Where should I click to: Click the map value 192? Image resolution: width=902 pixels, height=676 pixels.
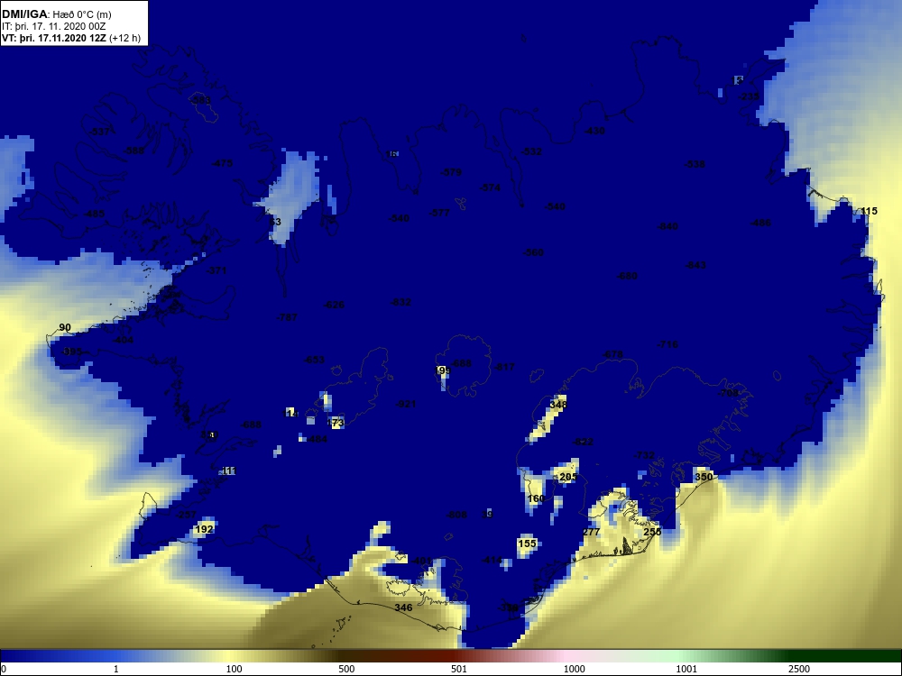point(205,529)
